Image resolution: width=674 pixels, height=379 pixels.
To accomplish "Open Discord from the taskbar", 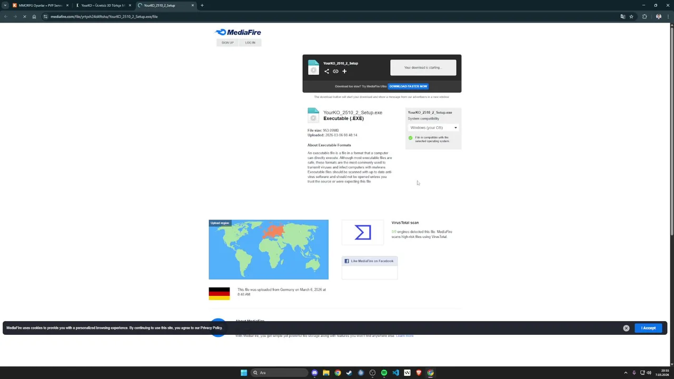I will click(x=314, y=373).
